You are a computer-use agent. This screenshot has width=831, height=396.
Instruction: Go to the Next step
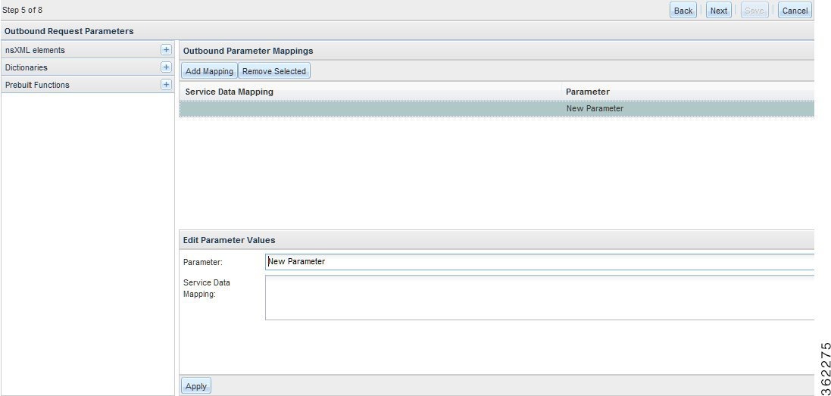pyautogui.click(x=719, y=11)
